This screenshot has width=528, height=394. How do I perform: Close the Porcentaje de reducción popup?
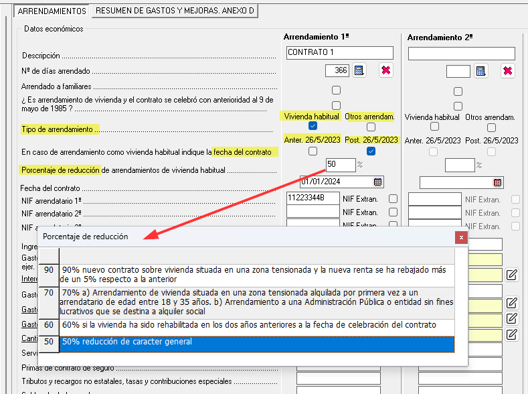coord(461,237)
